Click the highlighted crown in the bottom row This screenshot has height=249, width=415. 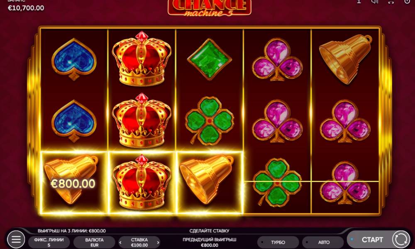click(x=142, y=182)
